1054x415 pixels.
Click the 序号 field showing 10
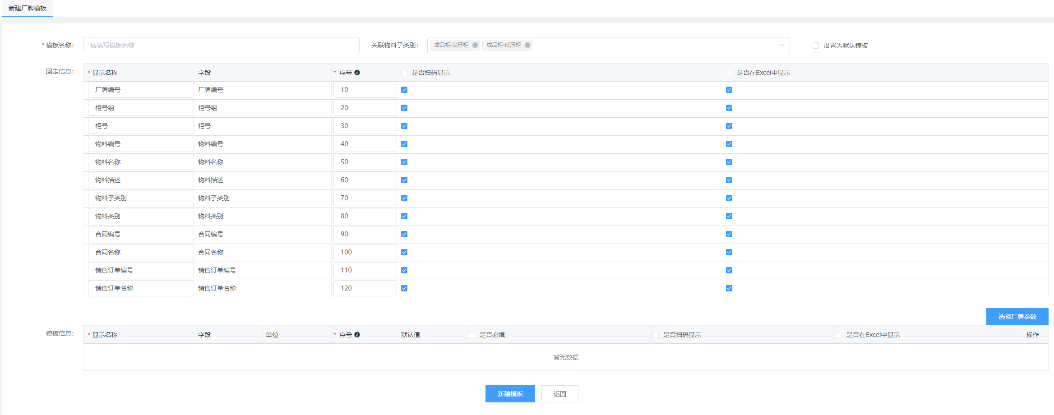pos(365,90)
